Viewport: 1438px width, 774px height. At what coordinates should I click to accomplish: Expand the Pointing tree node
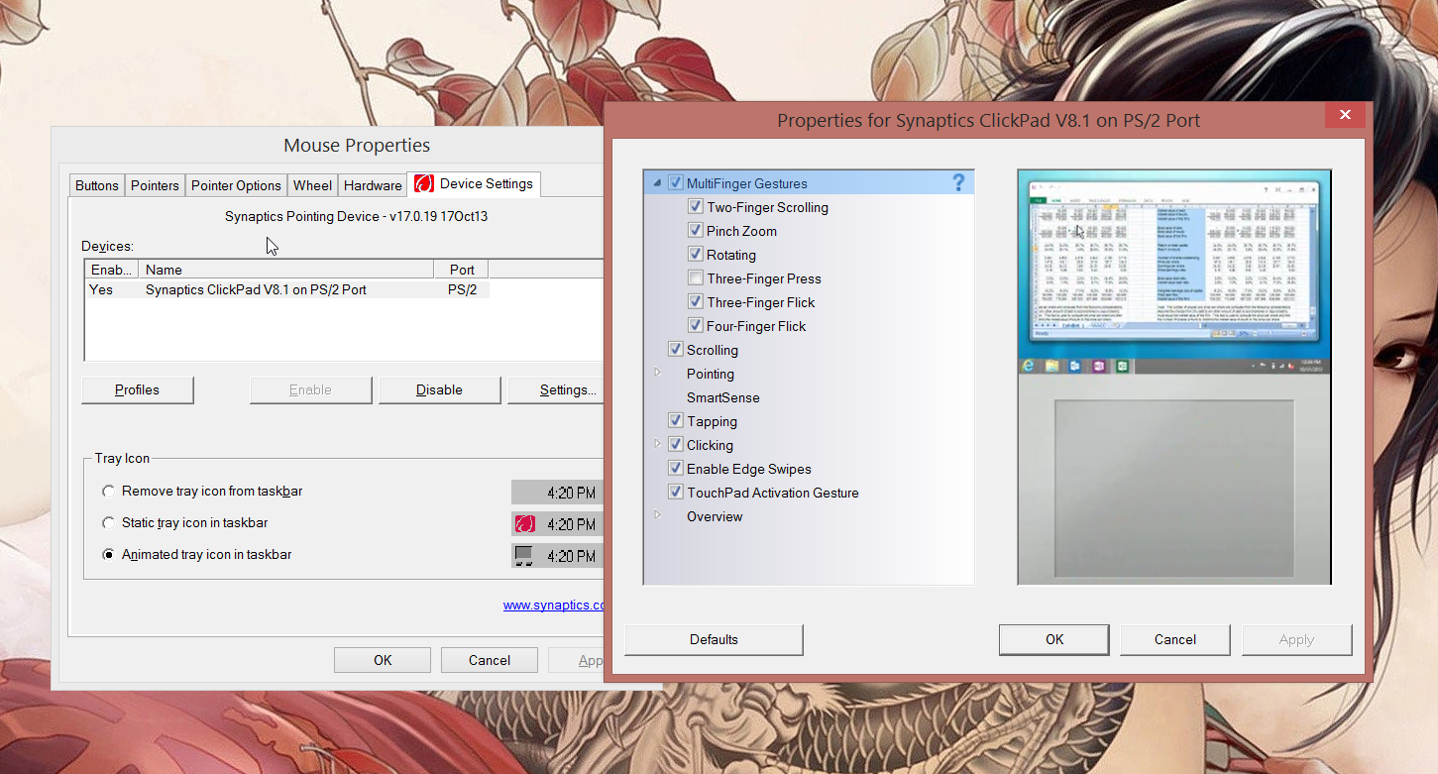(x=657, y=373)
